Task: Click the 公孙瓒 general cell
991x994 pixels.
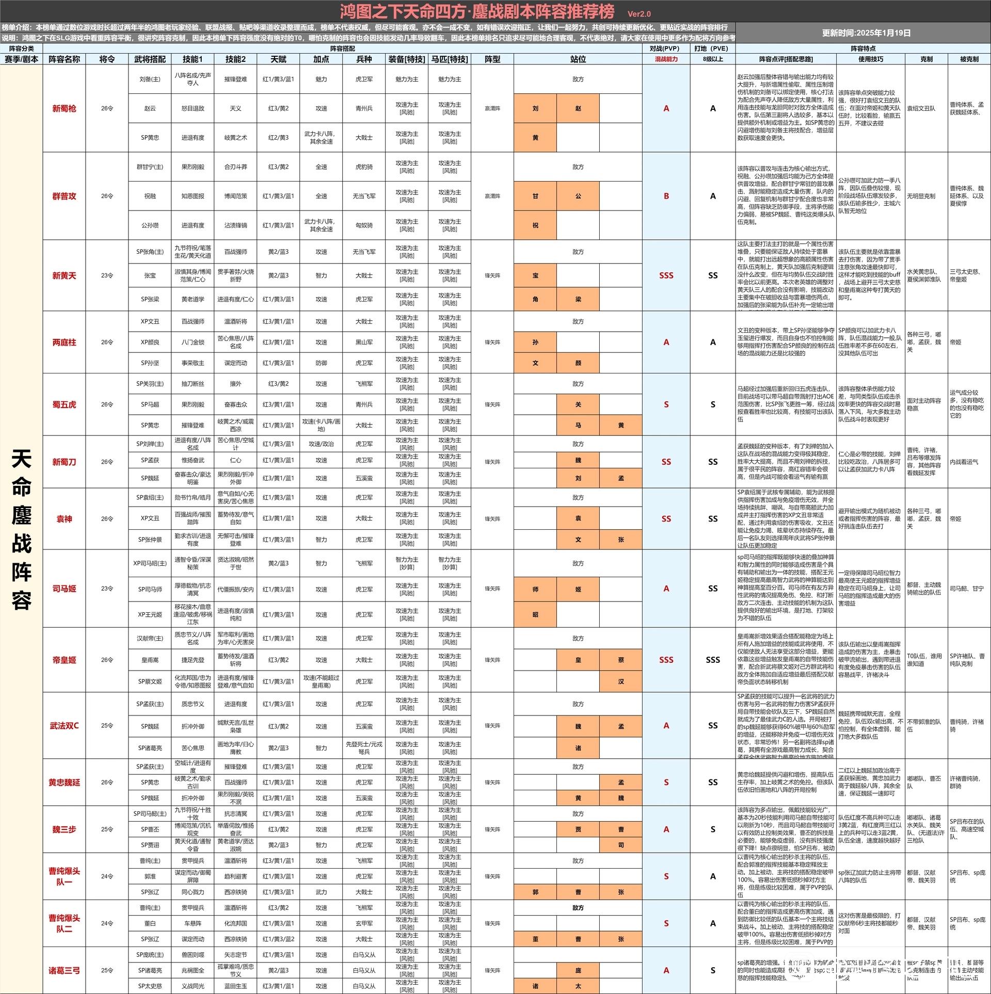Action: (150, 225)
